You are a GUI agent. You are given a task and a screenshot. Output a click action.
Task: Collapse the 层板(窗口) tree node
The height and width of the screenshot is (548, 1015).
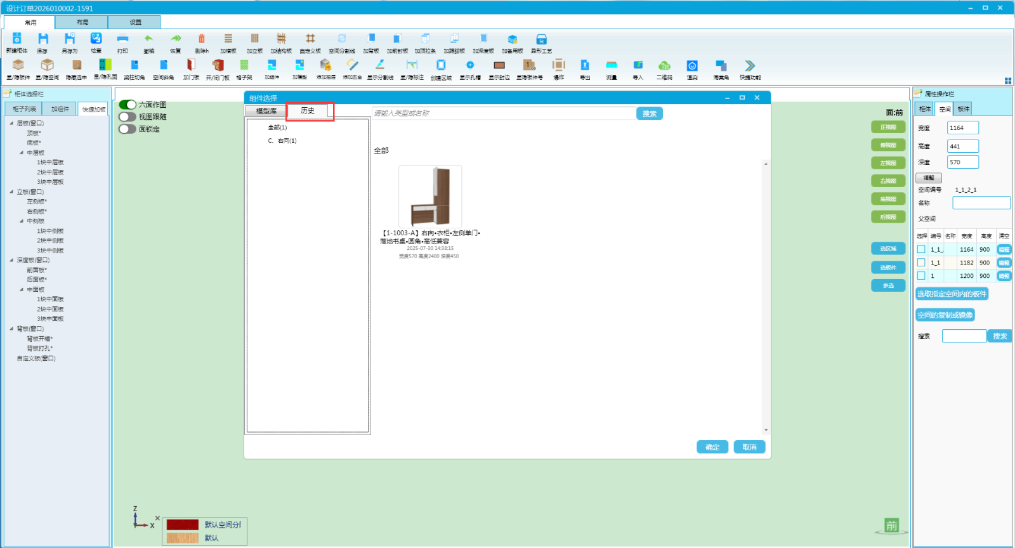(11, 123)
